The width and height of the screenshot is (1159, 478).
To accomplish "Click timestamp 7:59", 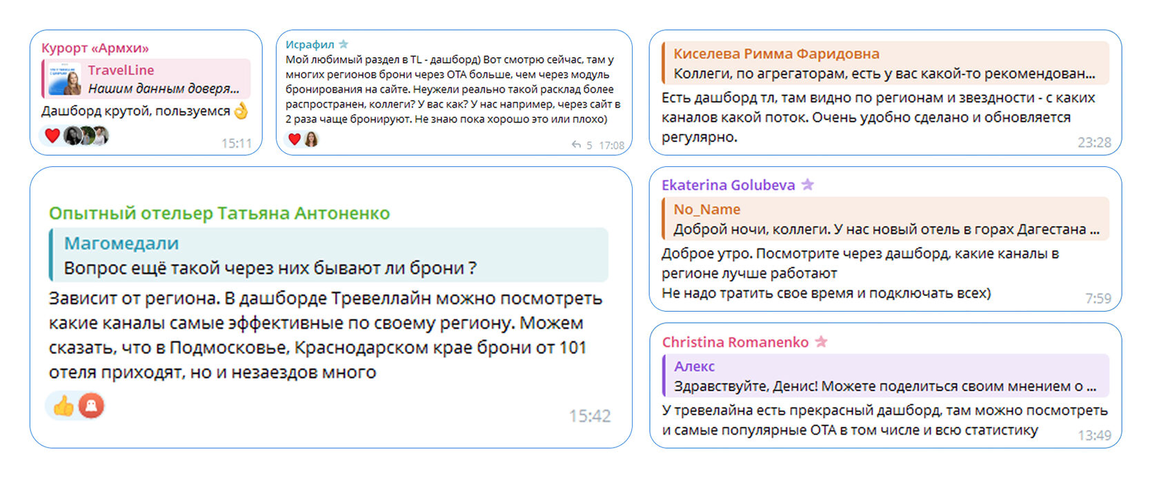I will (x=1098, y=298).
